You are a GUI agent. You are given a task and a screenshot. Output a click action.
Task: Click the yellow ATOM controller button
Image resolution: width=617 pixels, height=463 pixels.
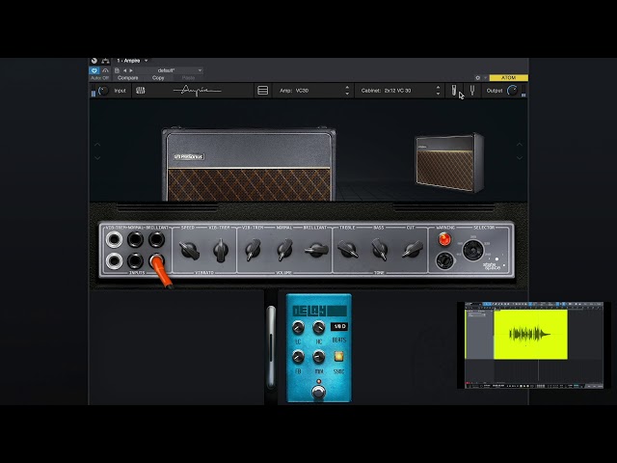pos(509,78)
